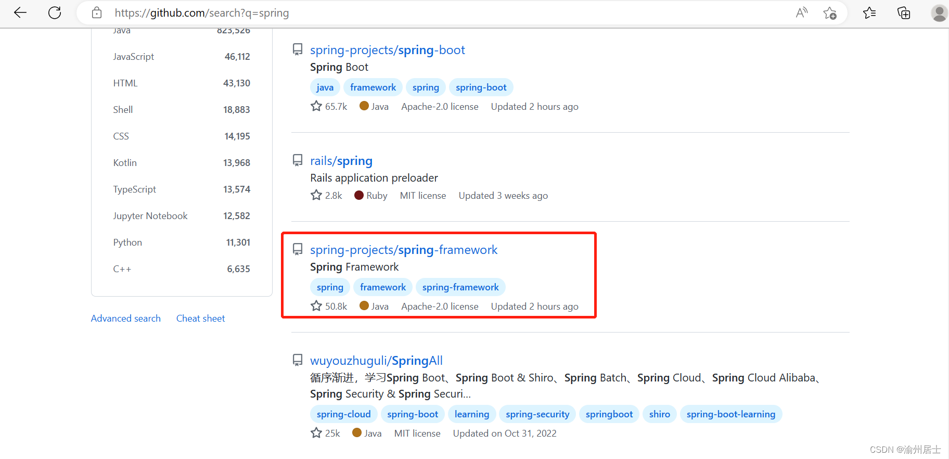Click spring topic tag under spring-boot
The image size is (949, 459).
tap(426, 87)
